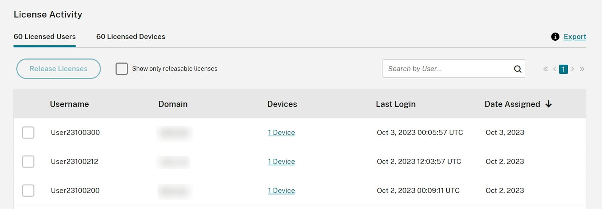Tick the checkbox for User23100212

(x=28, y=162)
